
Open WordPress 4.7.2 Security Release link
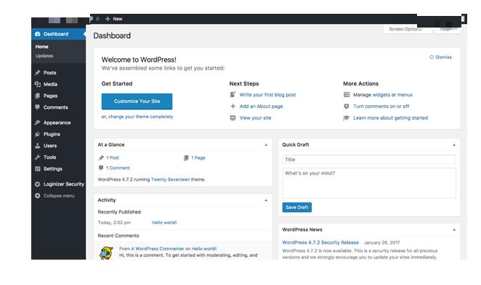[x=320, y=242]
